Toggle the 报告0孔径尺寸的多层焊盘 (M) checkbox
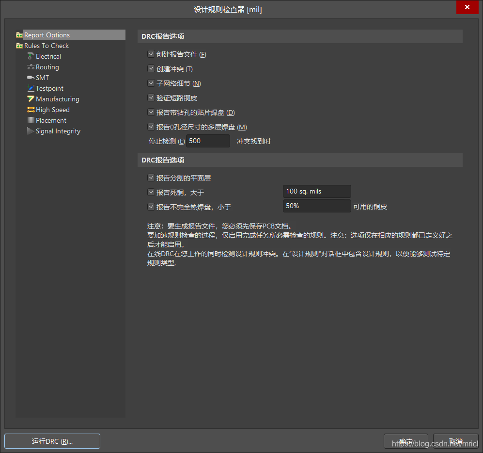The height and width of the screenshot is (453, 483). click(x=151, y=127)
